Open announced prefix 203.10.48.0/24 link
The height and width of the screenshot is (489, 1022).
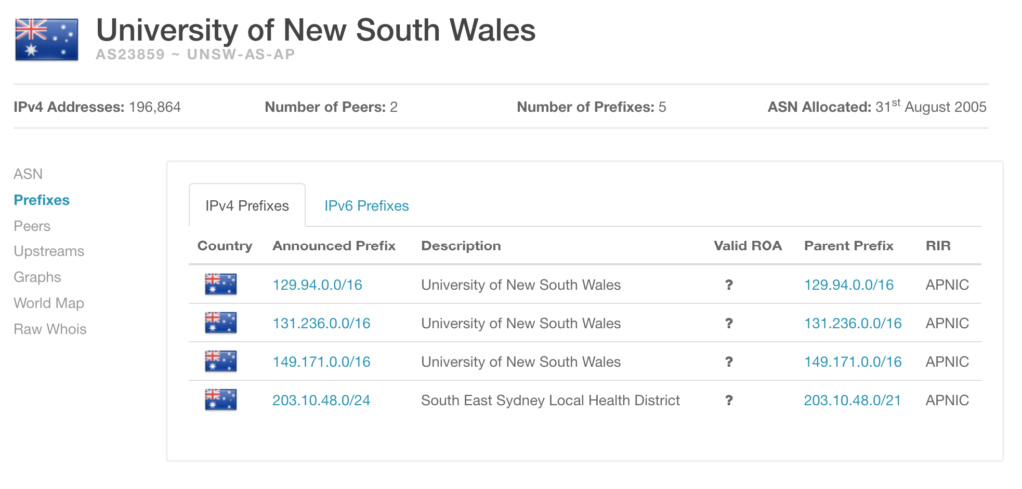(321, 400)
